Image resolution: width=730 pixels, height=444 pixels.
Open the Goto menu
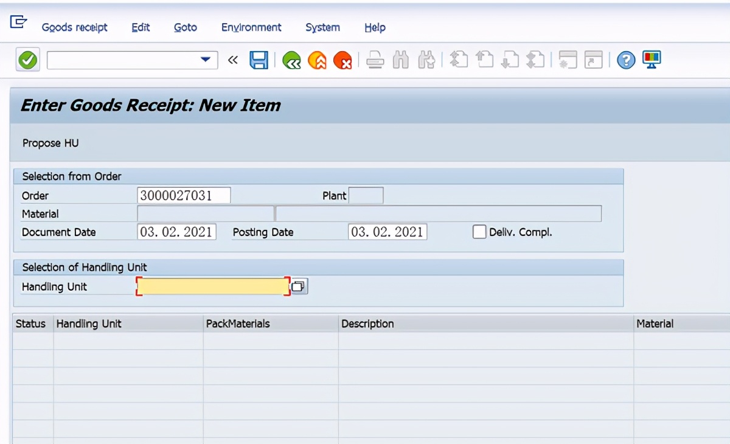[x=186, y=27]
